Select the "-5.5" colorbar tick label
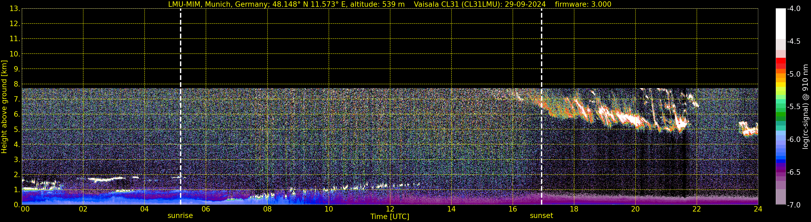This screenshot has height=222, width=811. click(794, 107)
